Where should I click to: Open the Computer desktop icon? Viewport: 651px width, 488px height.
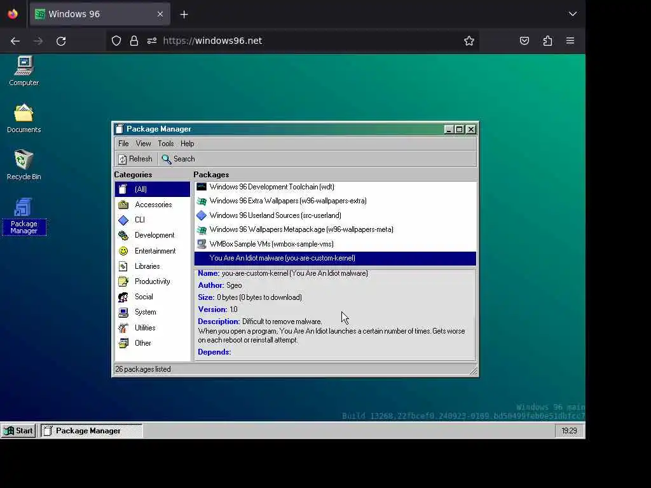[24, 71]
